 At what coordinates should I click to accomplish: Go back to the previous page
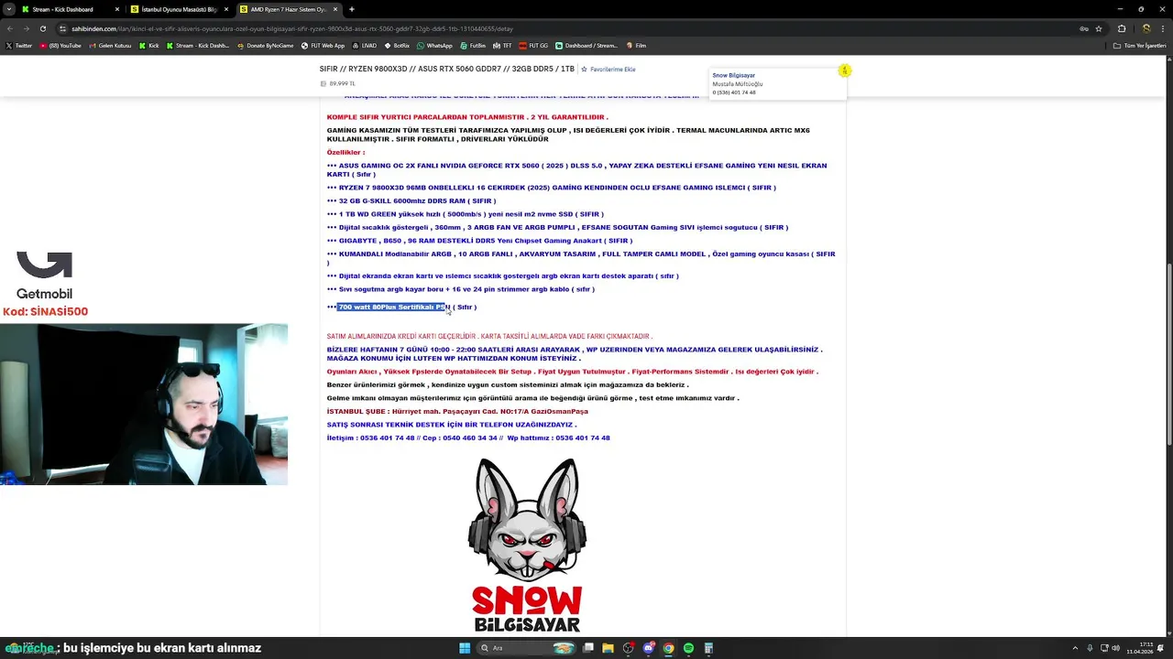point(9,28)
